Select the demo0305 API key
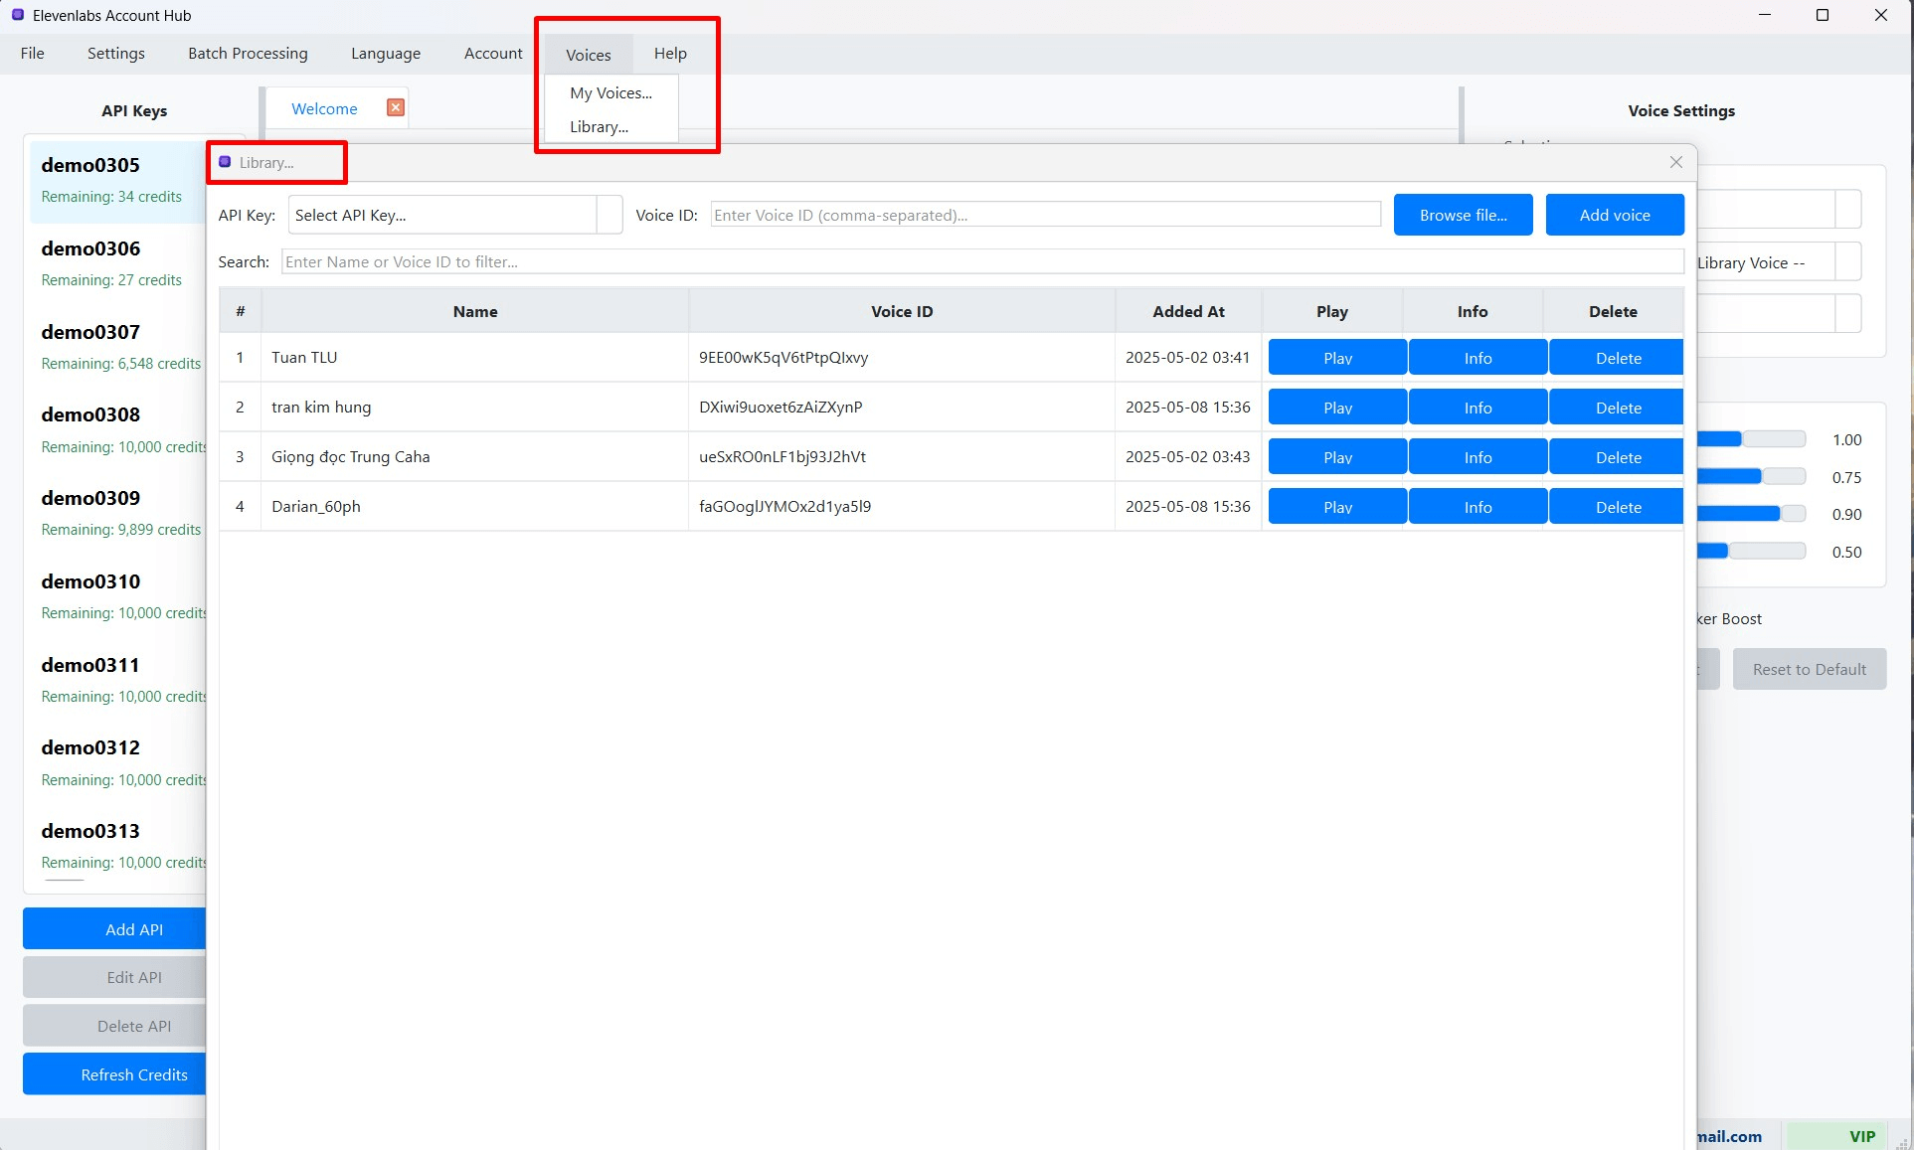This screenshot has height=1150, width=1914. point(117,180)
